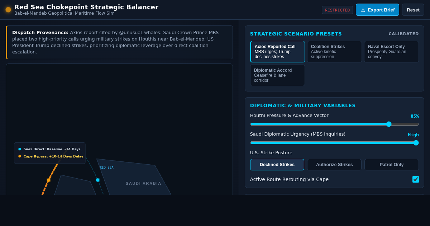Click the 85% pressure value
The height and width of the screenshot is (226, 430).
coord(415,116)
